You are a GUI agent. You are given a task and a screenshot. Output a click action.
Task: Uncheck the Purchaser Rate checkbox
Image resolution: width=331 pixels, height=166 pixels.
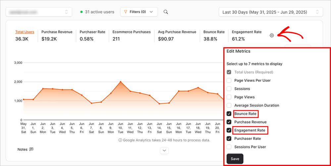(x=229, y=139)
